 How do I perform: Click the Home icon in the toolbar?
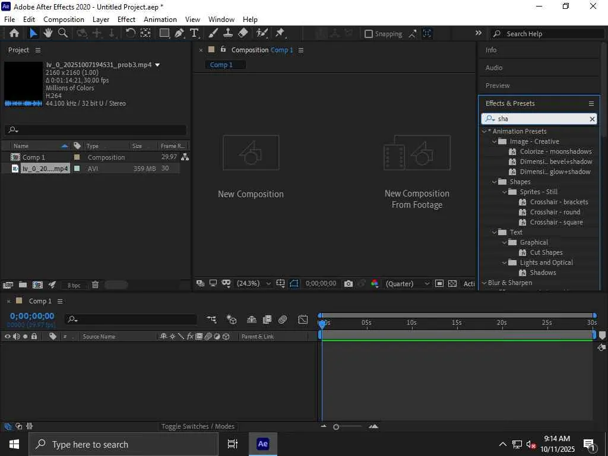[x=14, y=33]
